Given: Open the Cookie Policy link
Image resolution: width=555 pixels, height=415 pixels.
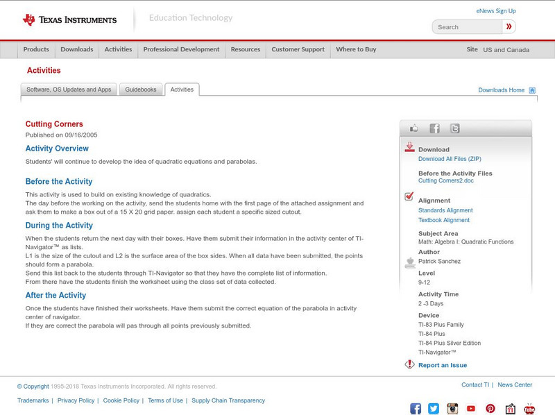Looking at the screenshot, I should point(121,400).
